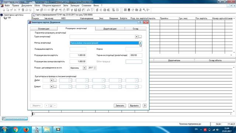Open the Оборотні відомості menu
This screenshot has width=236, height=133.
click(x=52, y=6)
